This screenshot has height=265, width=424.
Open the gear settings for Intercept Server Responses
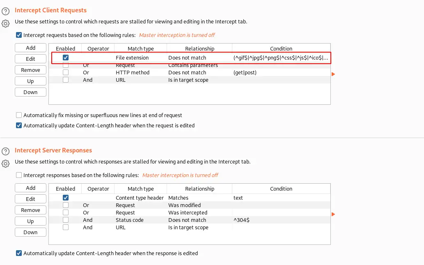point(6,164)
